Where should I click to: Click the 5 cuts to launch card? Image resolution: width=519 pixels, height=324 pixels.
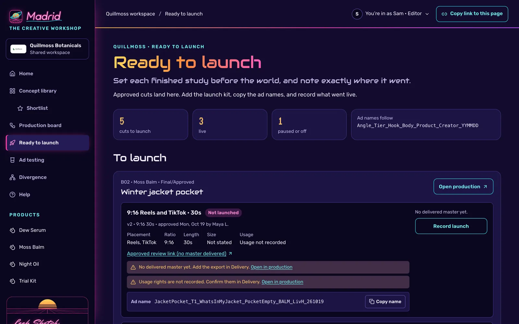[151, 124]
